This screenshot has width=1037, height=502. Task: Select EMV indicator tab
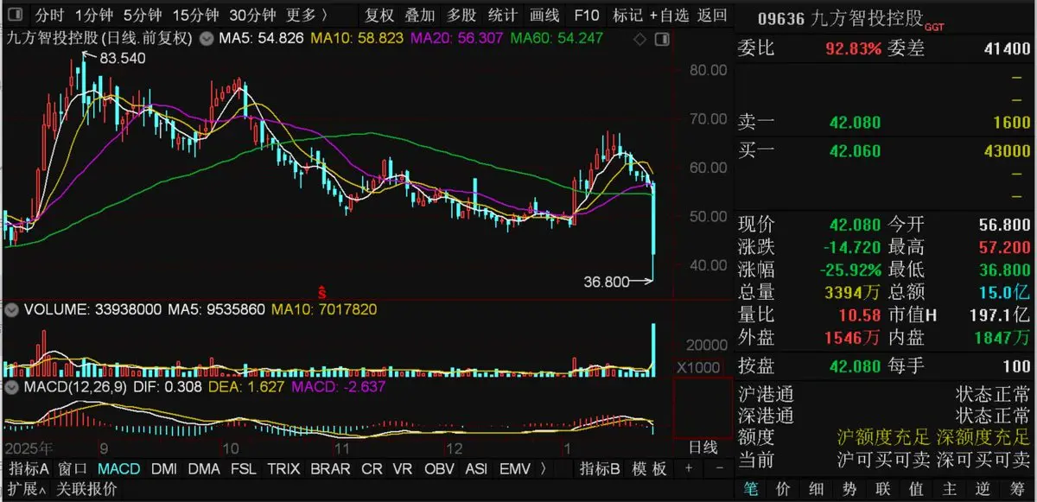point(514,468)
